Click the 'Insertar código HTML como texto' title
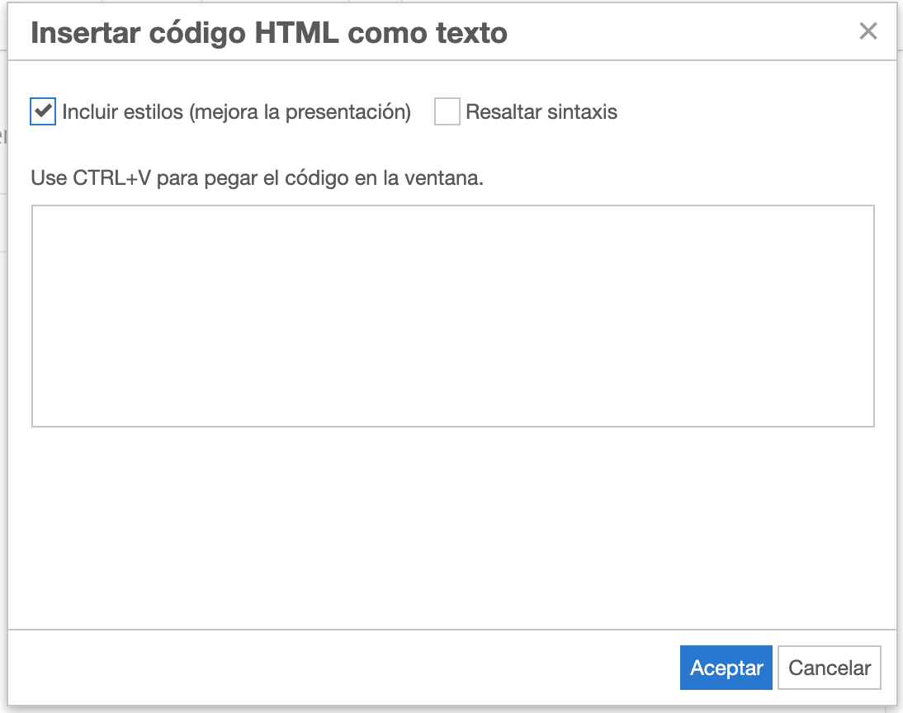This screenshot has height=713, width=903. point(268,33)
